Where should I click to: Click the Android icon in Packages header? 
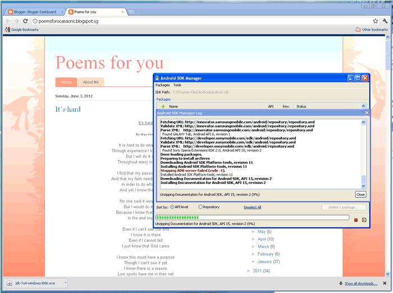tap(163, 106)
